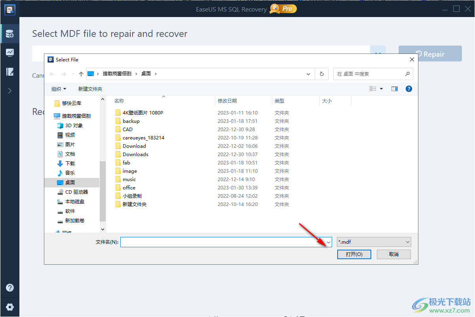Toggle the preview pane icon
475x317 pixels.
[x=395, y=89]
